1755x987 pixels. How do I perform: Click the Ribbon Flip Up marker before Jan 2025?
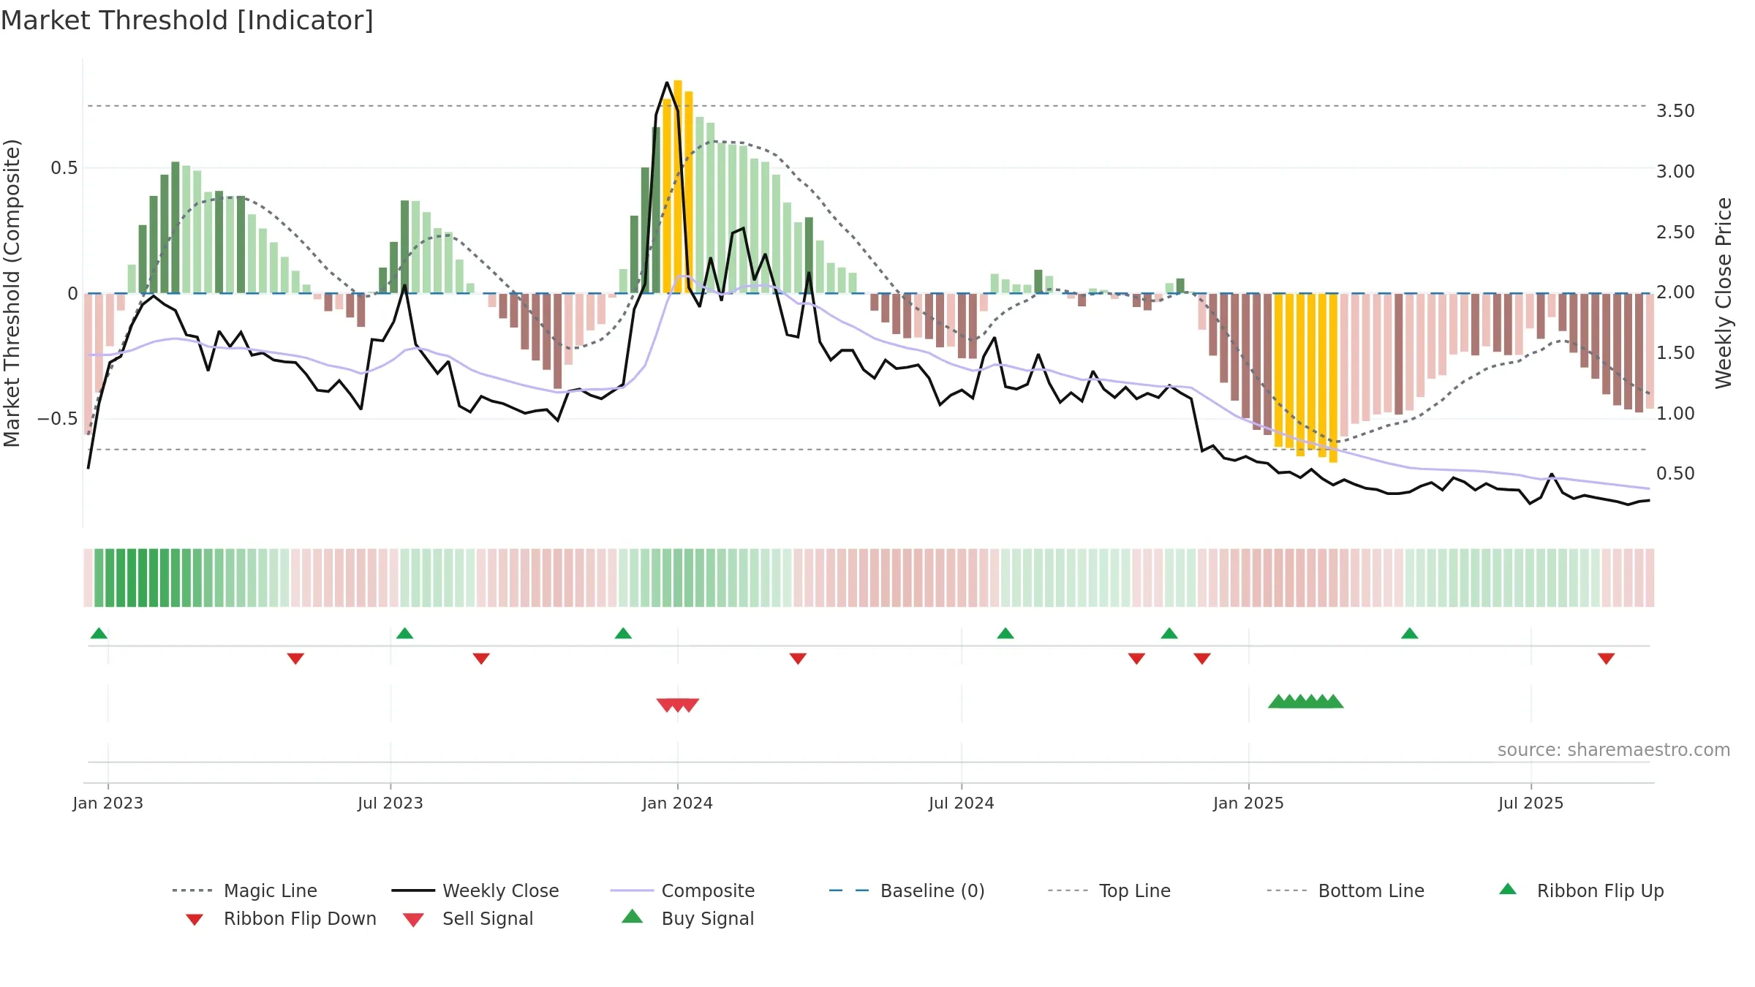[x=1169, y=633]
